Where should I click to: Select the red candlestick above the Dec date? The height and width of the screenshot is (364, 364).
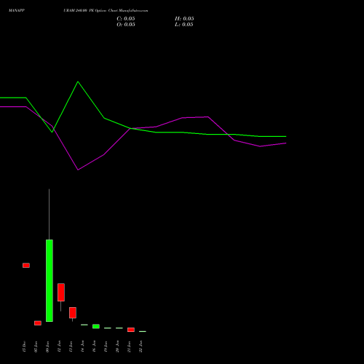coord(26,265)
